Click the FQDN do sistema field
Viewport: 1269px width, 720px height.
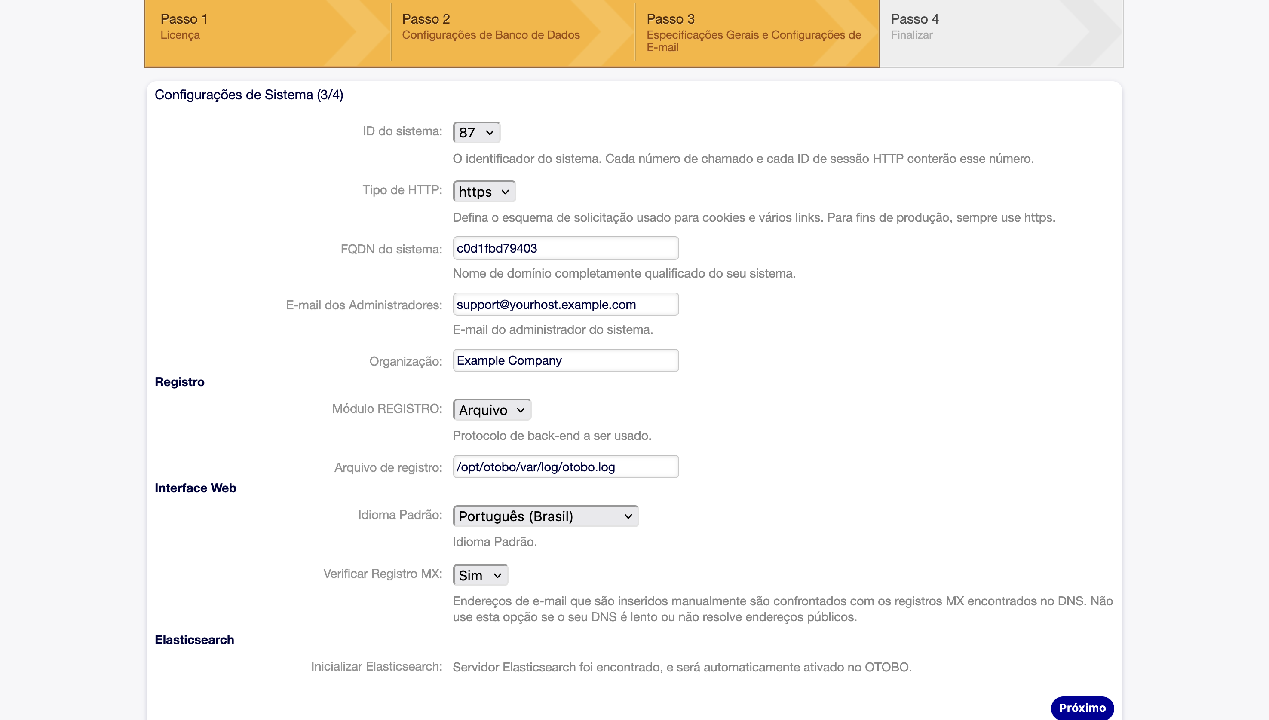click(x=565, y=248)
